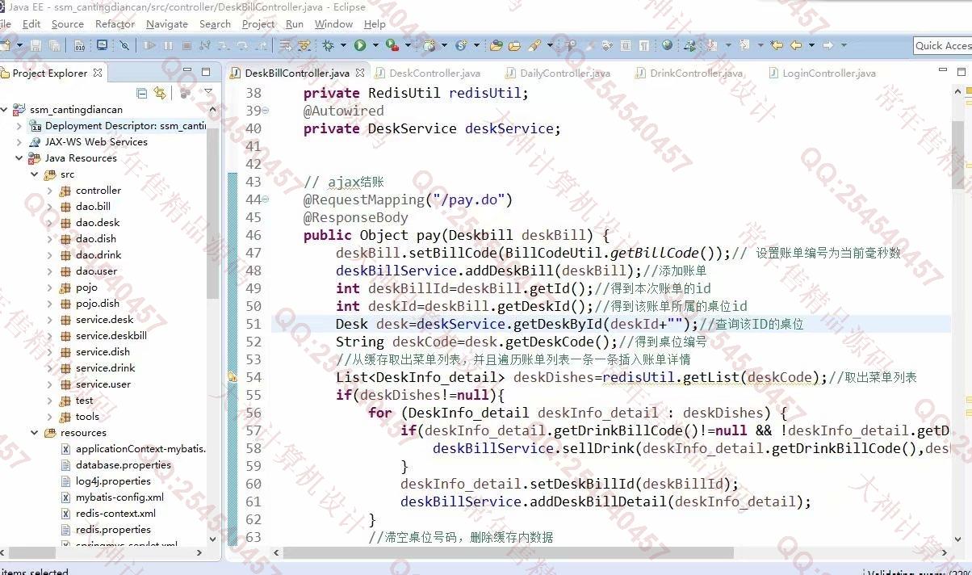
Task: Open dropdown arrow next to Debug icon
Action: click(x=343, y=46)
